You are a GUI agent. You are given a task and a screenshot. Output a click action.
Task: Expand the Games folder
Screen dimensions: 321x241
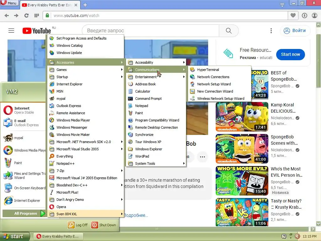click(x=86, y=70)
